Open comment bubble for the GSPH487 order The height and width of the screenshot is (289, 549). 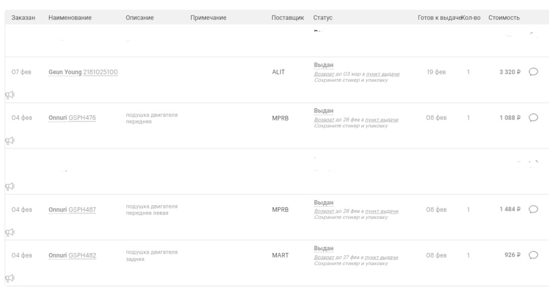[533, 209]
